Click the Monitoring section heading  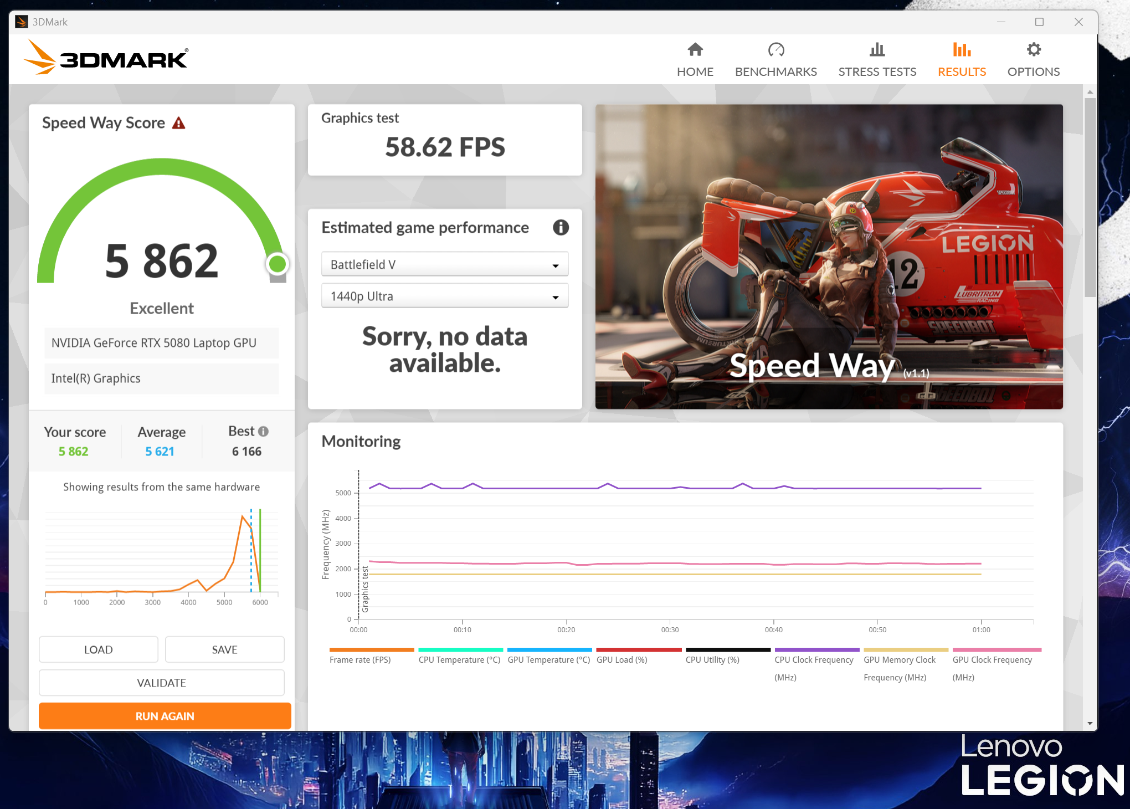(361, 442)
